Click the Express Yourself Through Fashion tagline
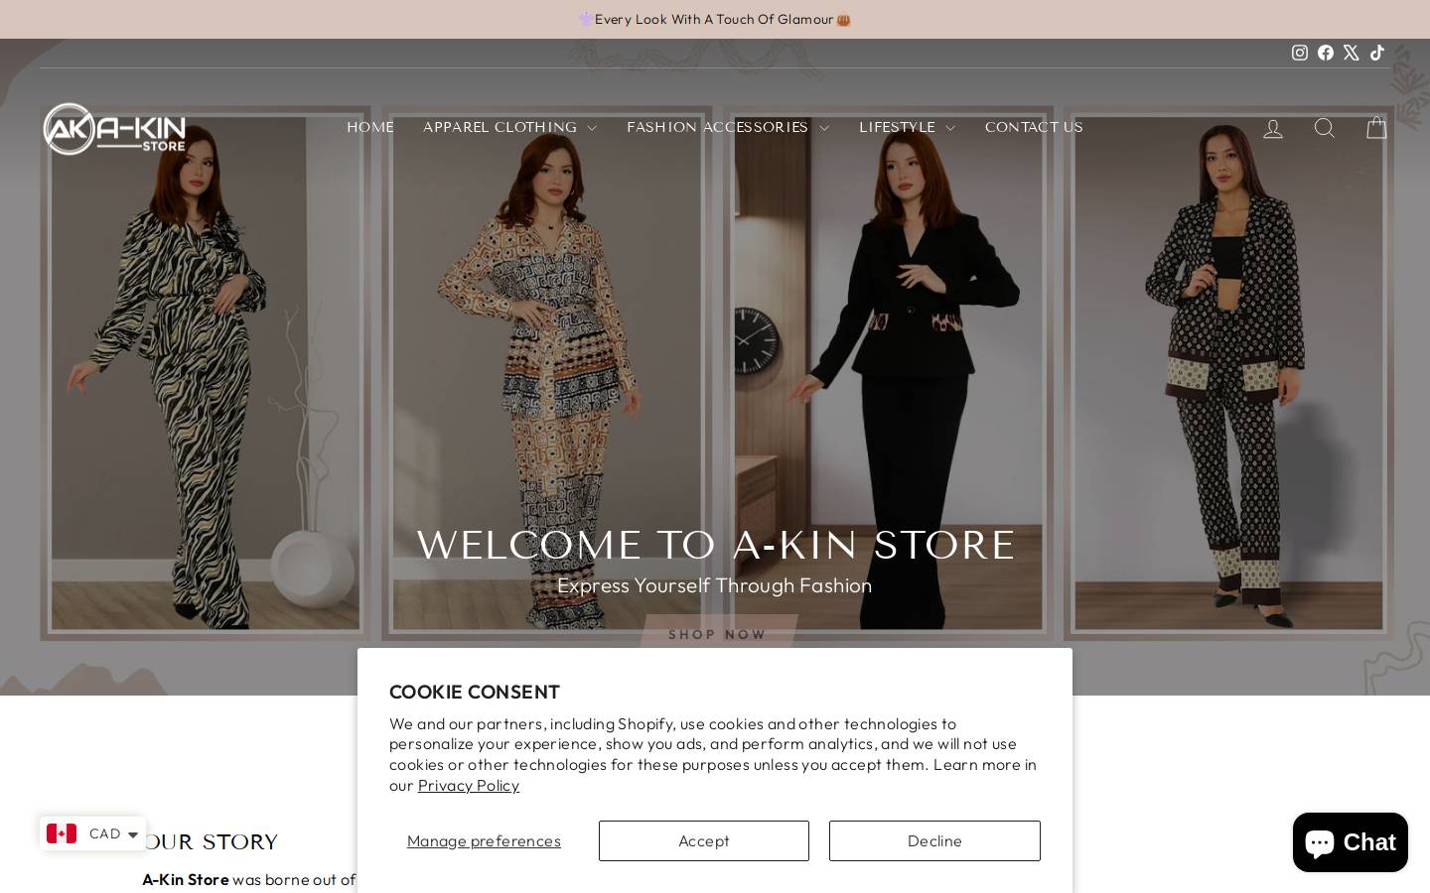Screen dimensions: 1430x893 (715, 585)
